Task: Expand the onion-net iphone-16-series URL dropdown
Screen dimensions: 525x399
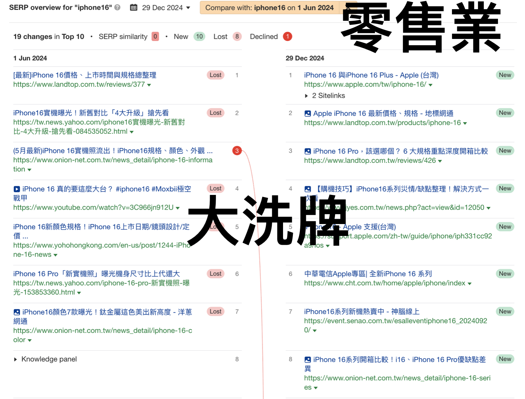Action: 316,388
